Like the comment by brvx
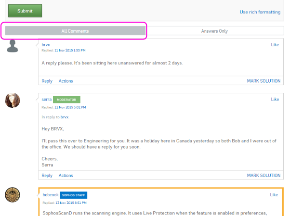 [x=275, y=45]
